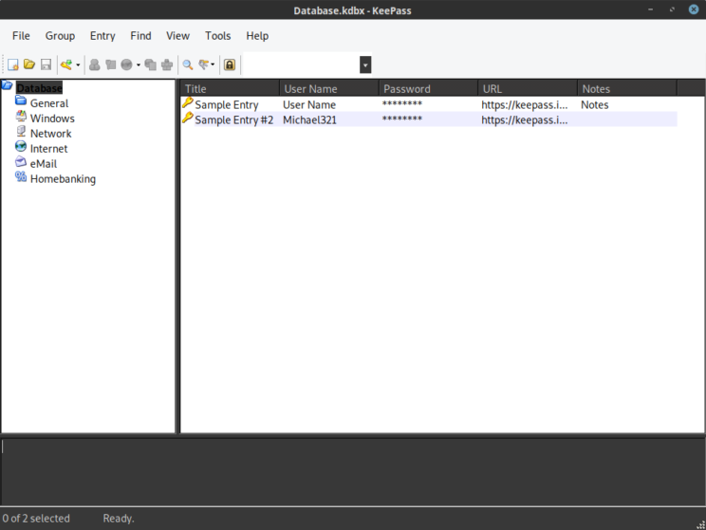Select the Database root group
Image resolution: width=706 pixels, height=530 pixels.
(39, 88)
